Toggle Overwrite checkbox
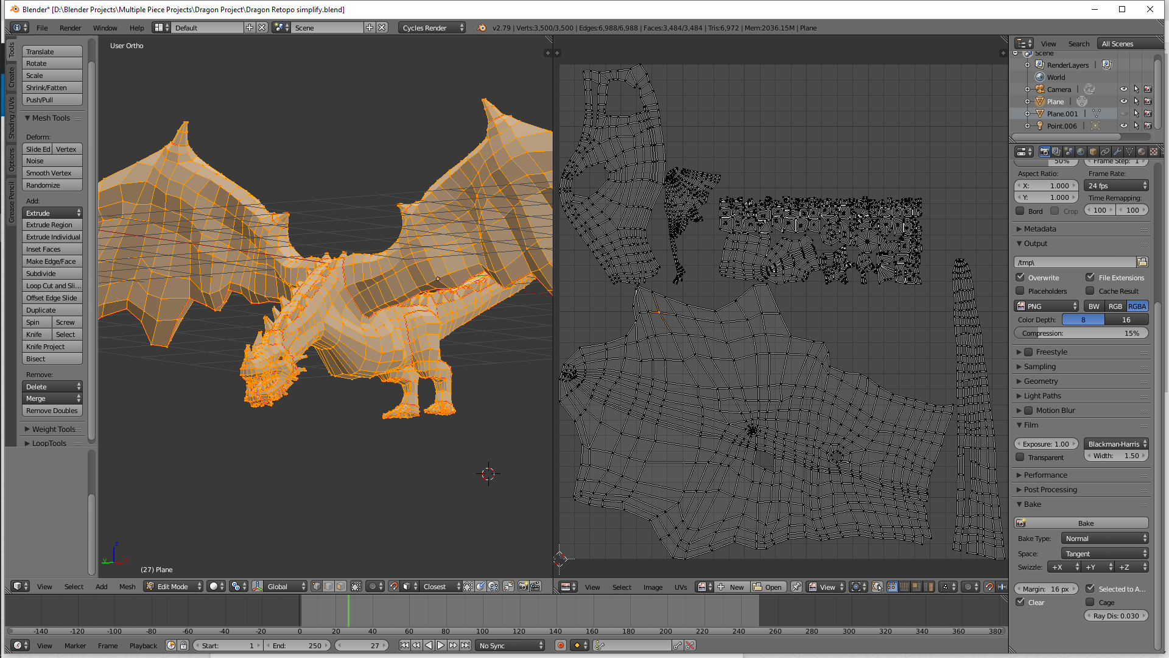1169x658 pixels. pos(1020,277)
